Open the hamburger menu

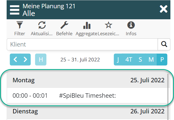14,10
